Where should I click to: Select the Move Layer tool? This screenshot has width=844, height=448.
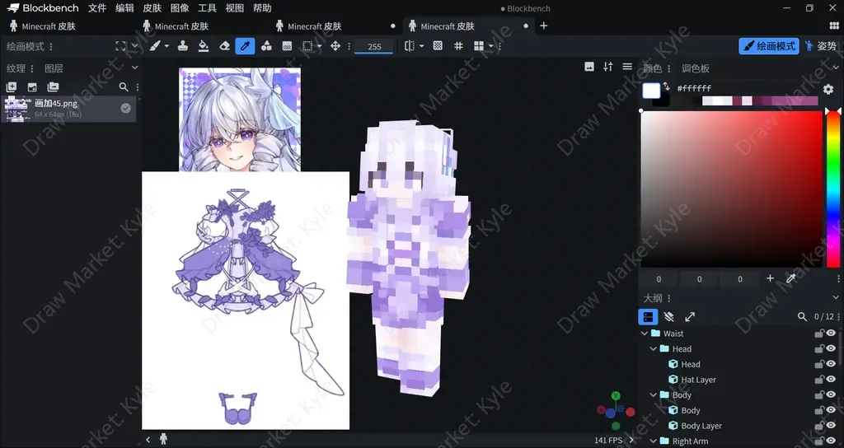(x=335, y=46)
